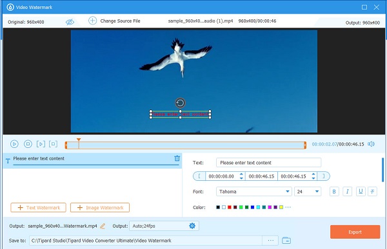Click the properties panel scrollbar

(383, 170)
